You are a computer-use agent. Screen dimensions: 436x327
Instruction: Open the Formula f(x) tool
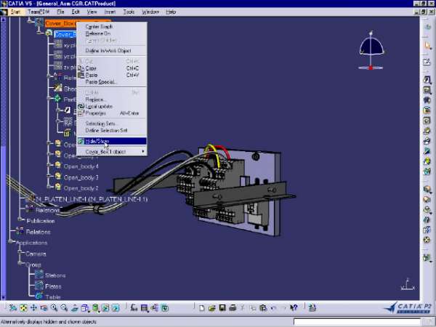(134, 308)
